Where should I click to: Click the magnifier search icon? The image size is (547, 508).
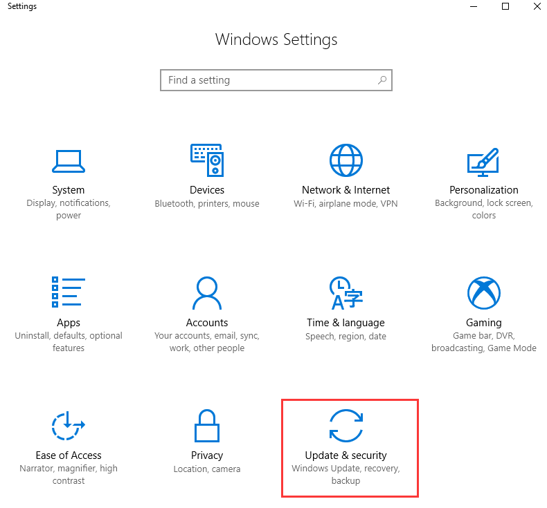pos(382,80)
